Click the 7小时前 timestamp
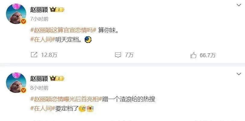The height and width of the screenshot is (121, 245). click(39, 19)
